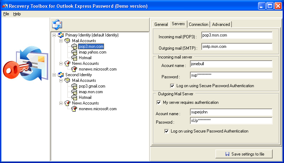The image size is (284, 163).
Task: Click the Mail Accounts folder icon under Second Identity
Action: 67,80
